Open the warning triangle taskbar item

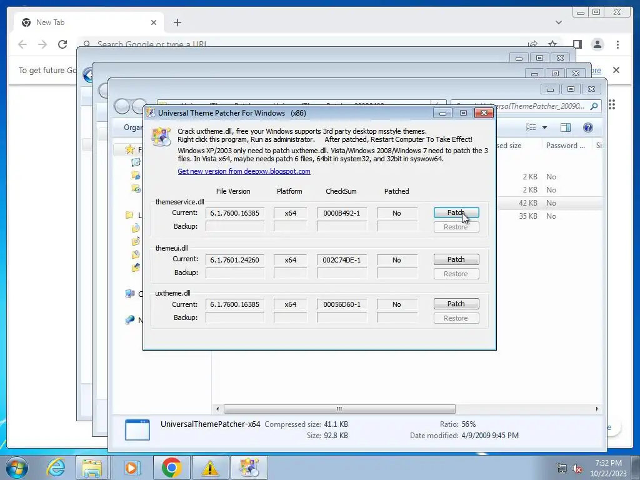point(210,467)
